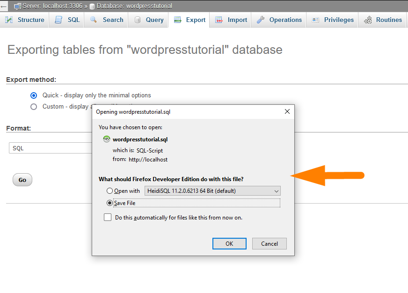Screen dimensions: 408x293
Task: Close the Opening wordpresstutorial.sql dialog
Action: (287, 112)
